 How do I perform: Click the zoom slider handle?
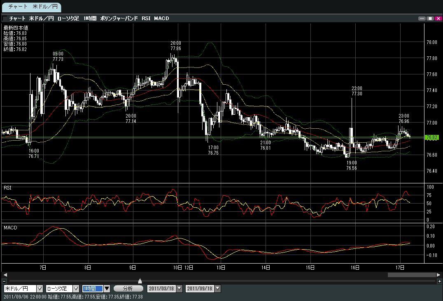point(140,281)
